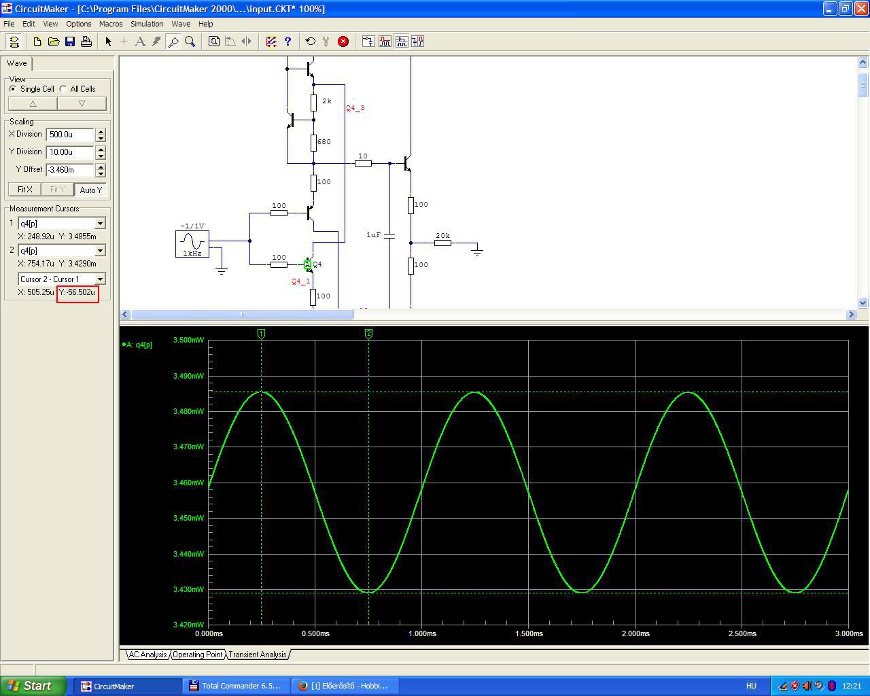870x696 pixels.
Task: Click the Save floppy disk icon
Action: (x=70, y=41)
